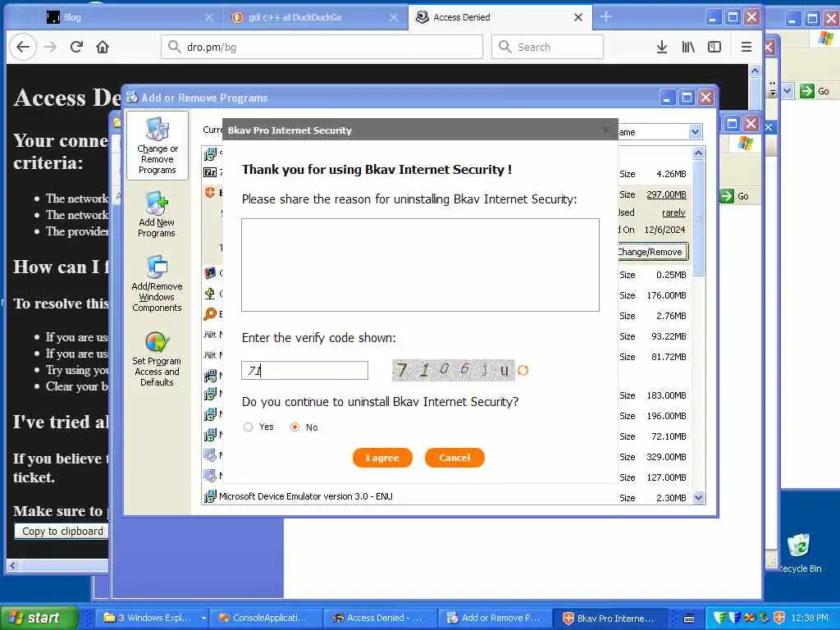
Task: Close the Access Denied tab
Action: (x=578, y=18)
